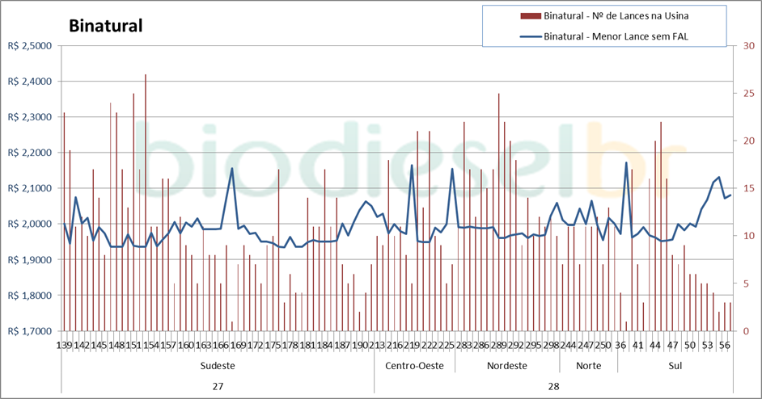Click the group label 27
The height and width of the screenshot is (399, 762).
218,386
